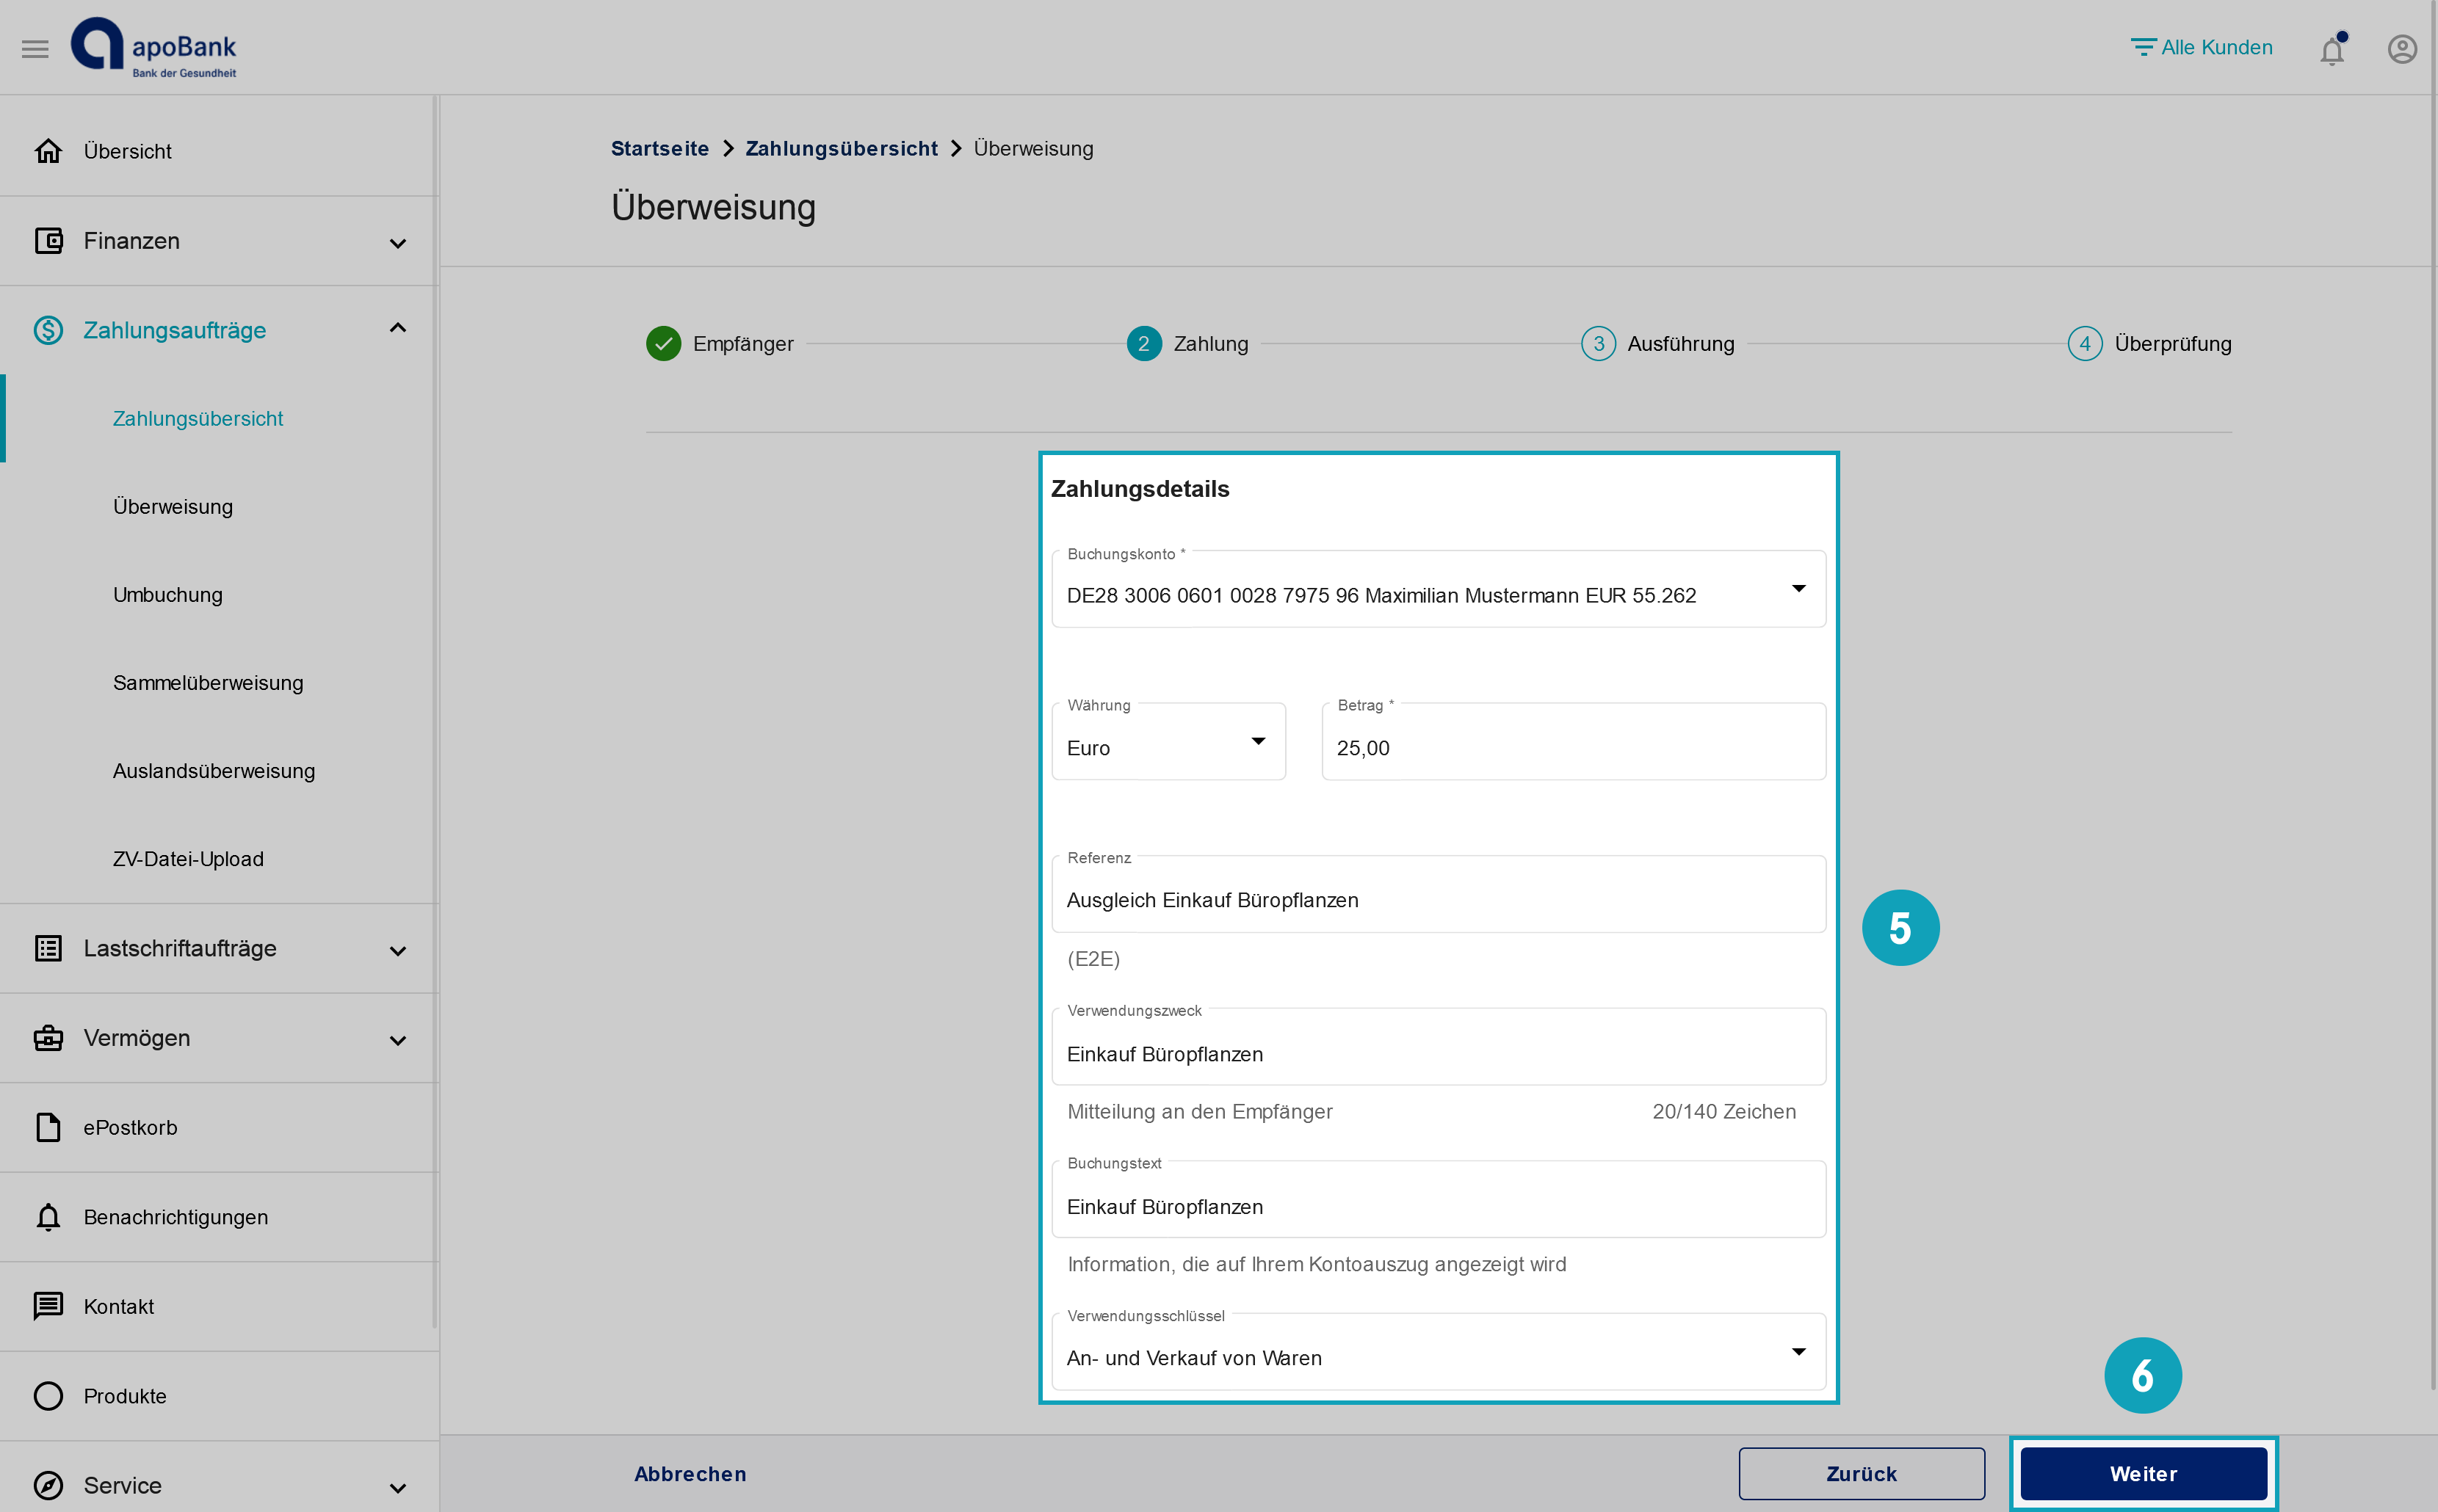The image size is (2438, 1512).
Task: Click the Zahlungsaufträge dollar icon
Action: tap(48, 330)
